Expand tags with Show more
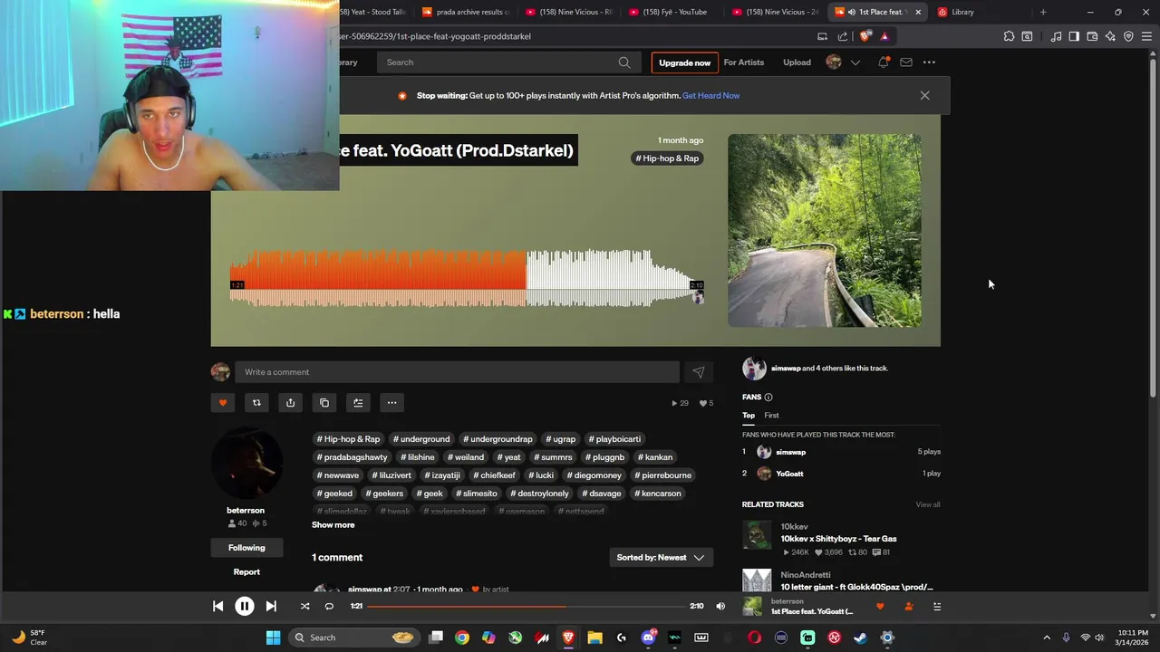1160x652 pixels. (333, 525)
